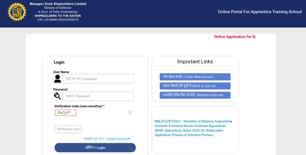Select ReSend Verify Link
The image size is (306, 155).
[195, 95]
